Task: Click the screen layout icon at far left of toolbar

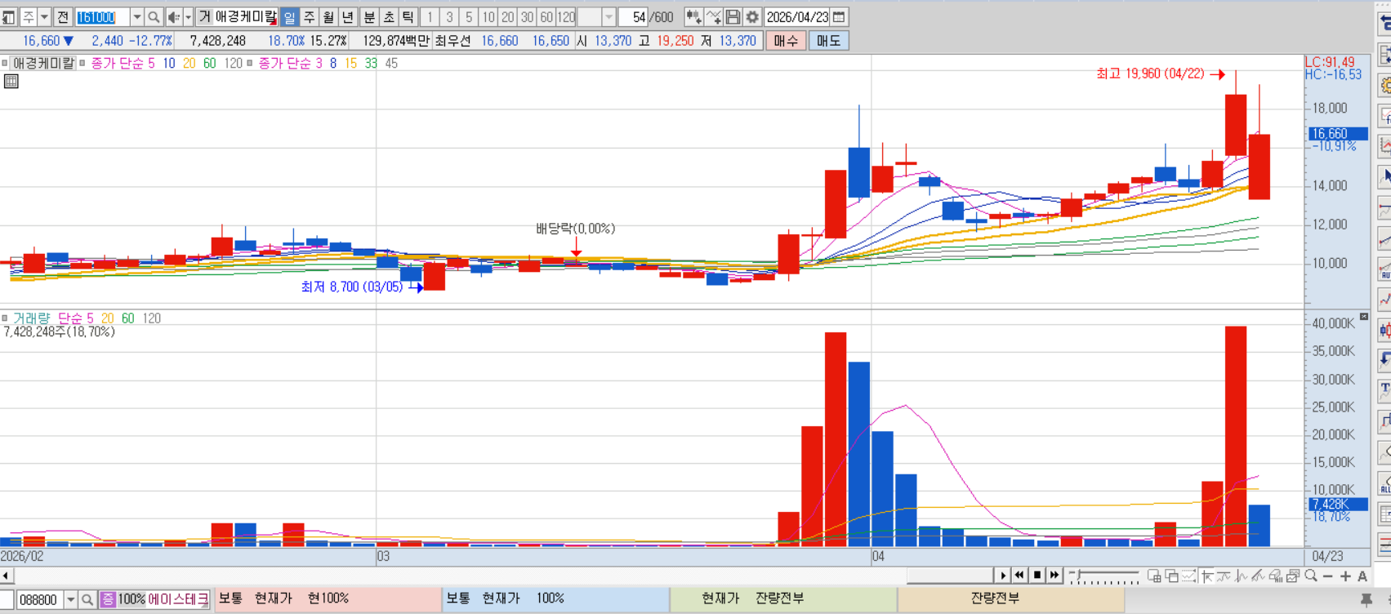Action: click(8, 17)
